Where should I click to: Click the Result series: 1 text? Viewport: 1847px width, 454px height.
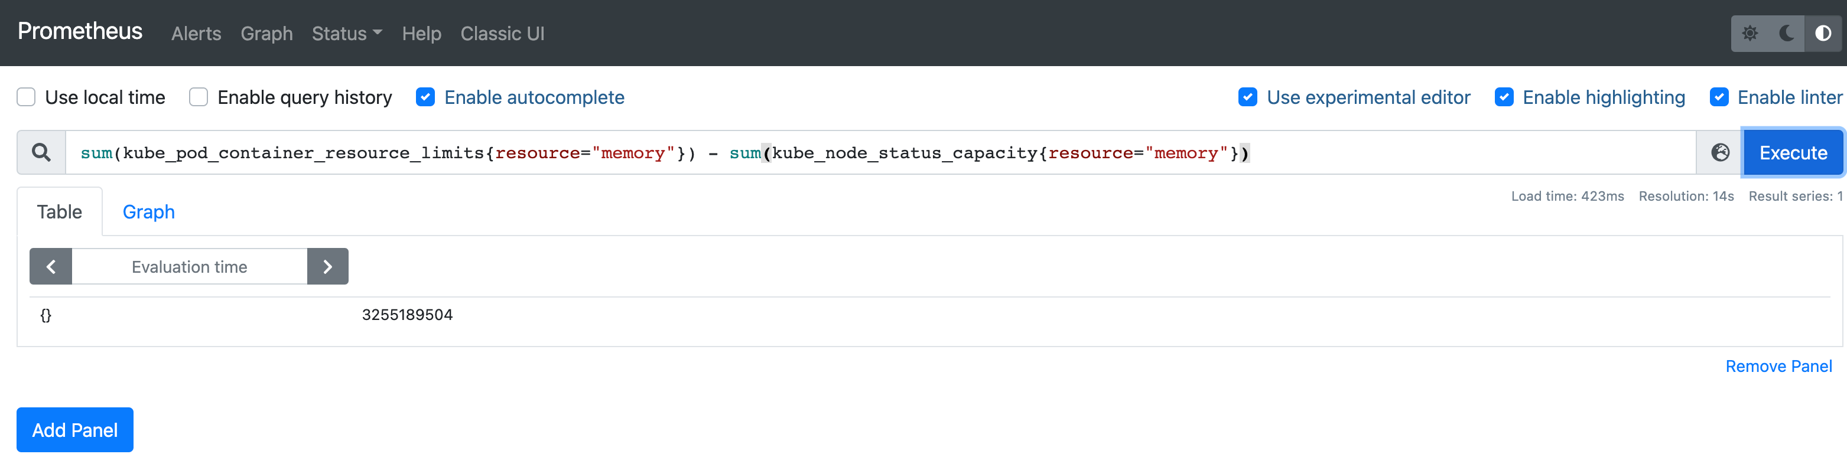tap(1796, 196)
